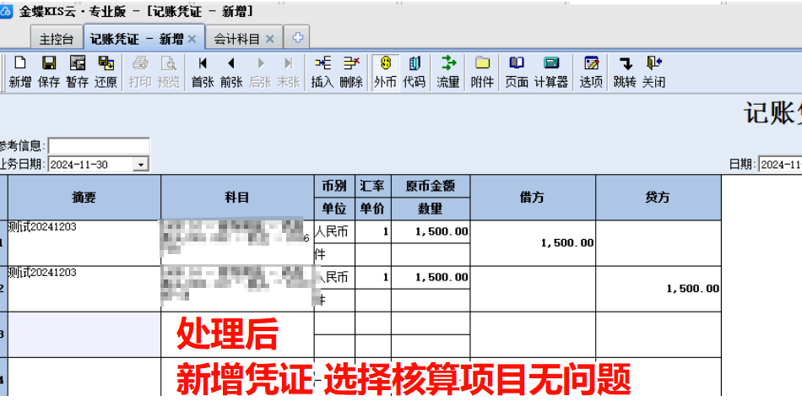Click the 科目 column header
The width and height of the screenshot is (802, 407).
237,198
